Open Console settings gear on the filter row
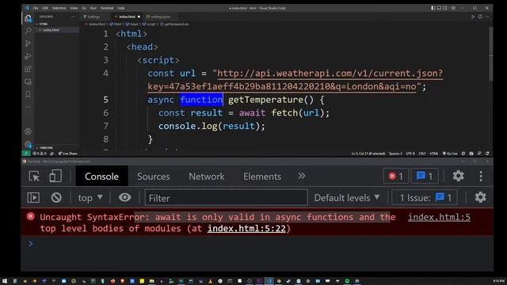507x285 pixels. click(481, 197)
